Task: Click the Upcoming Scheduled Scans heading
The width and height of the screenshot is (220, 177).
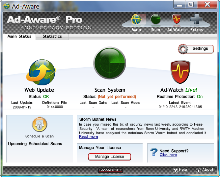Action: (35, 144)
